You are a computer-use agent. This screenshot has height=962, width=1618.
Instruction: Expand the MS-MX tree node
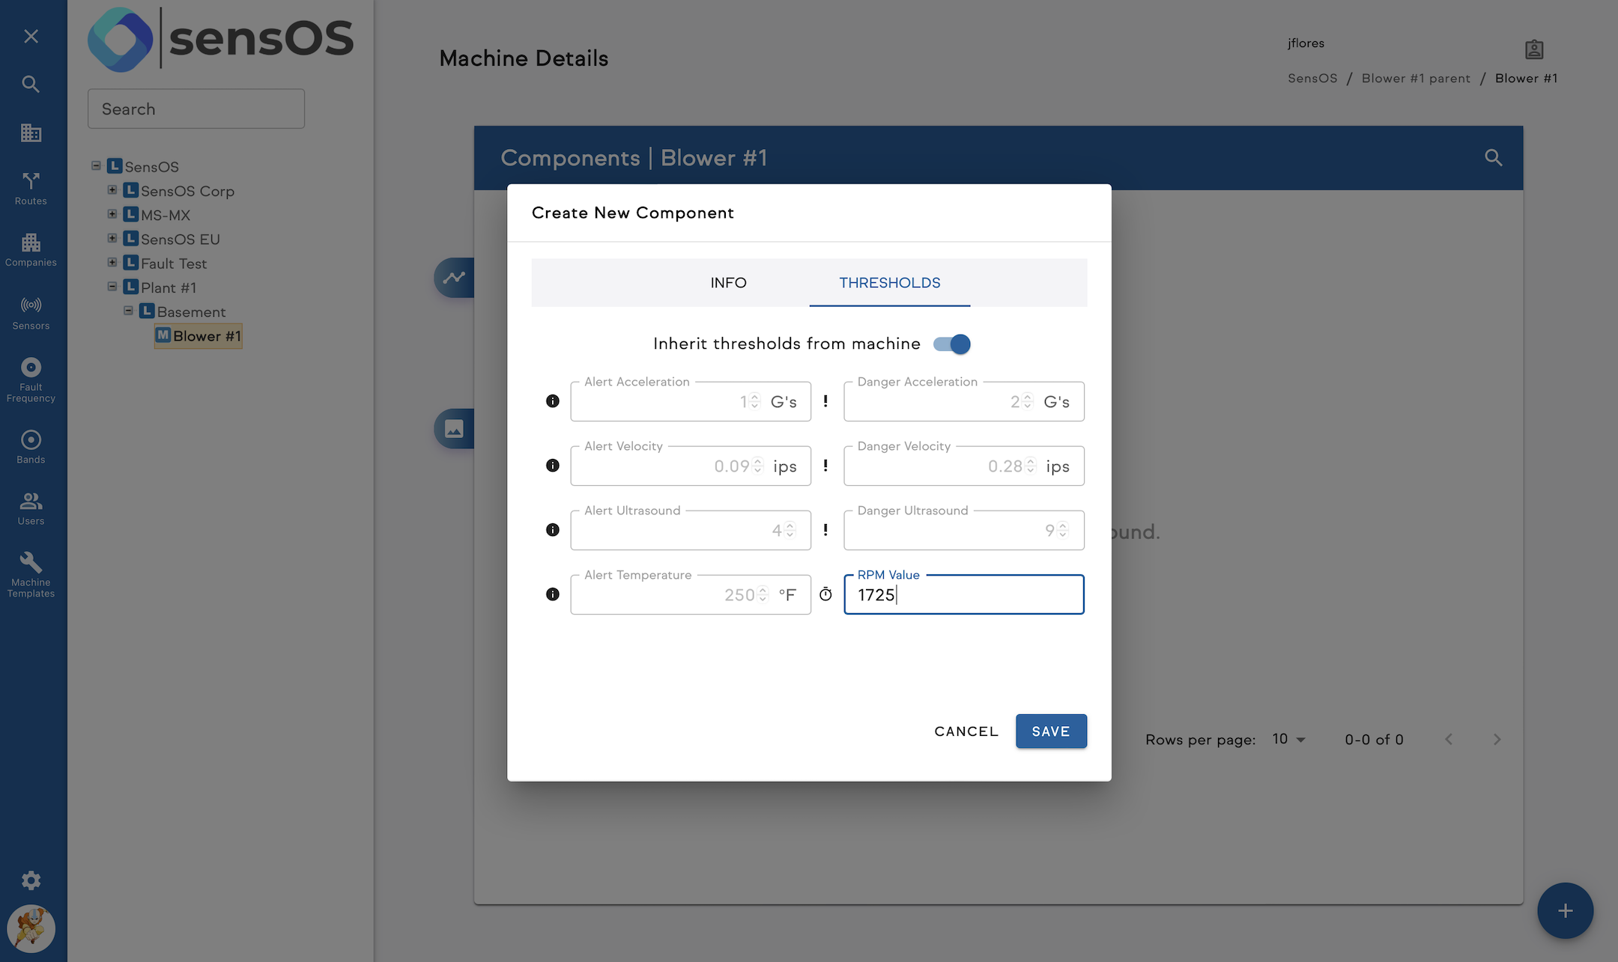[x=112, y=214]
